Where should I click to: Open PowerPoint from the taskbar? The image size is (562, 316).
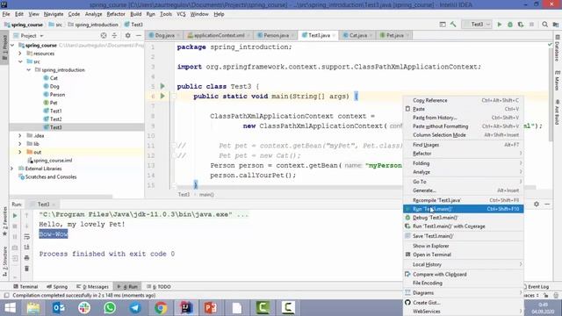[211, 308]
